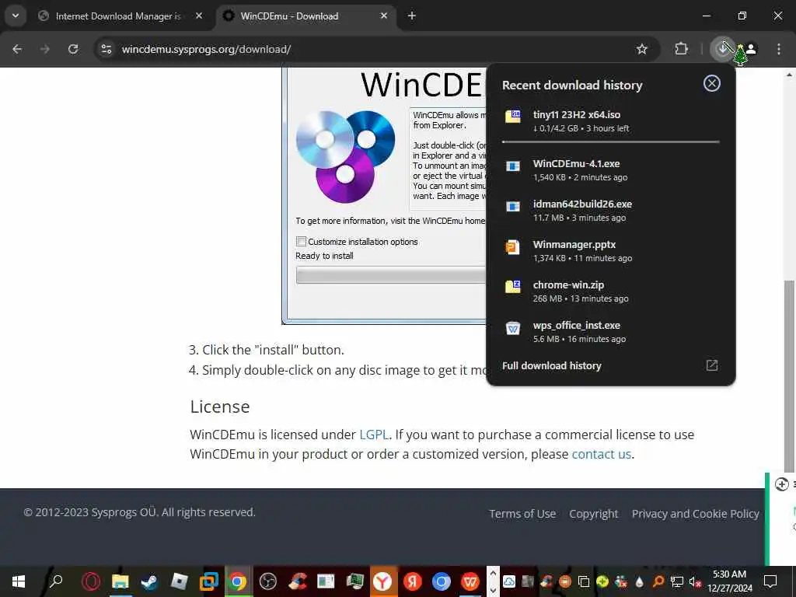Open wps_office_inst.exe from downloads
The width and height of the screenshot is (796, 597).
pyautogui.click(x=611, y=331)
